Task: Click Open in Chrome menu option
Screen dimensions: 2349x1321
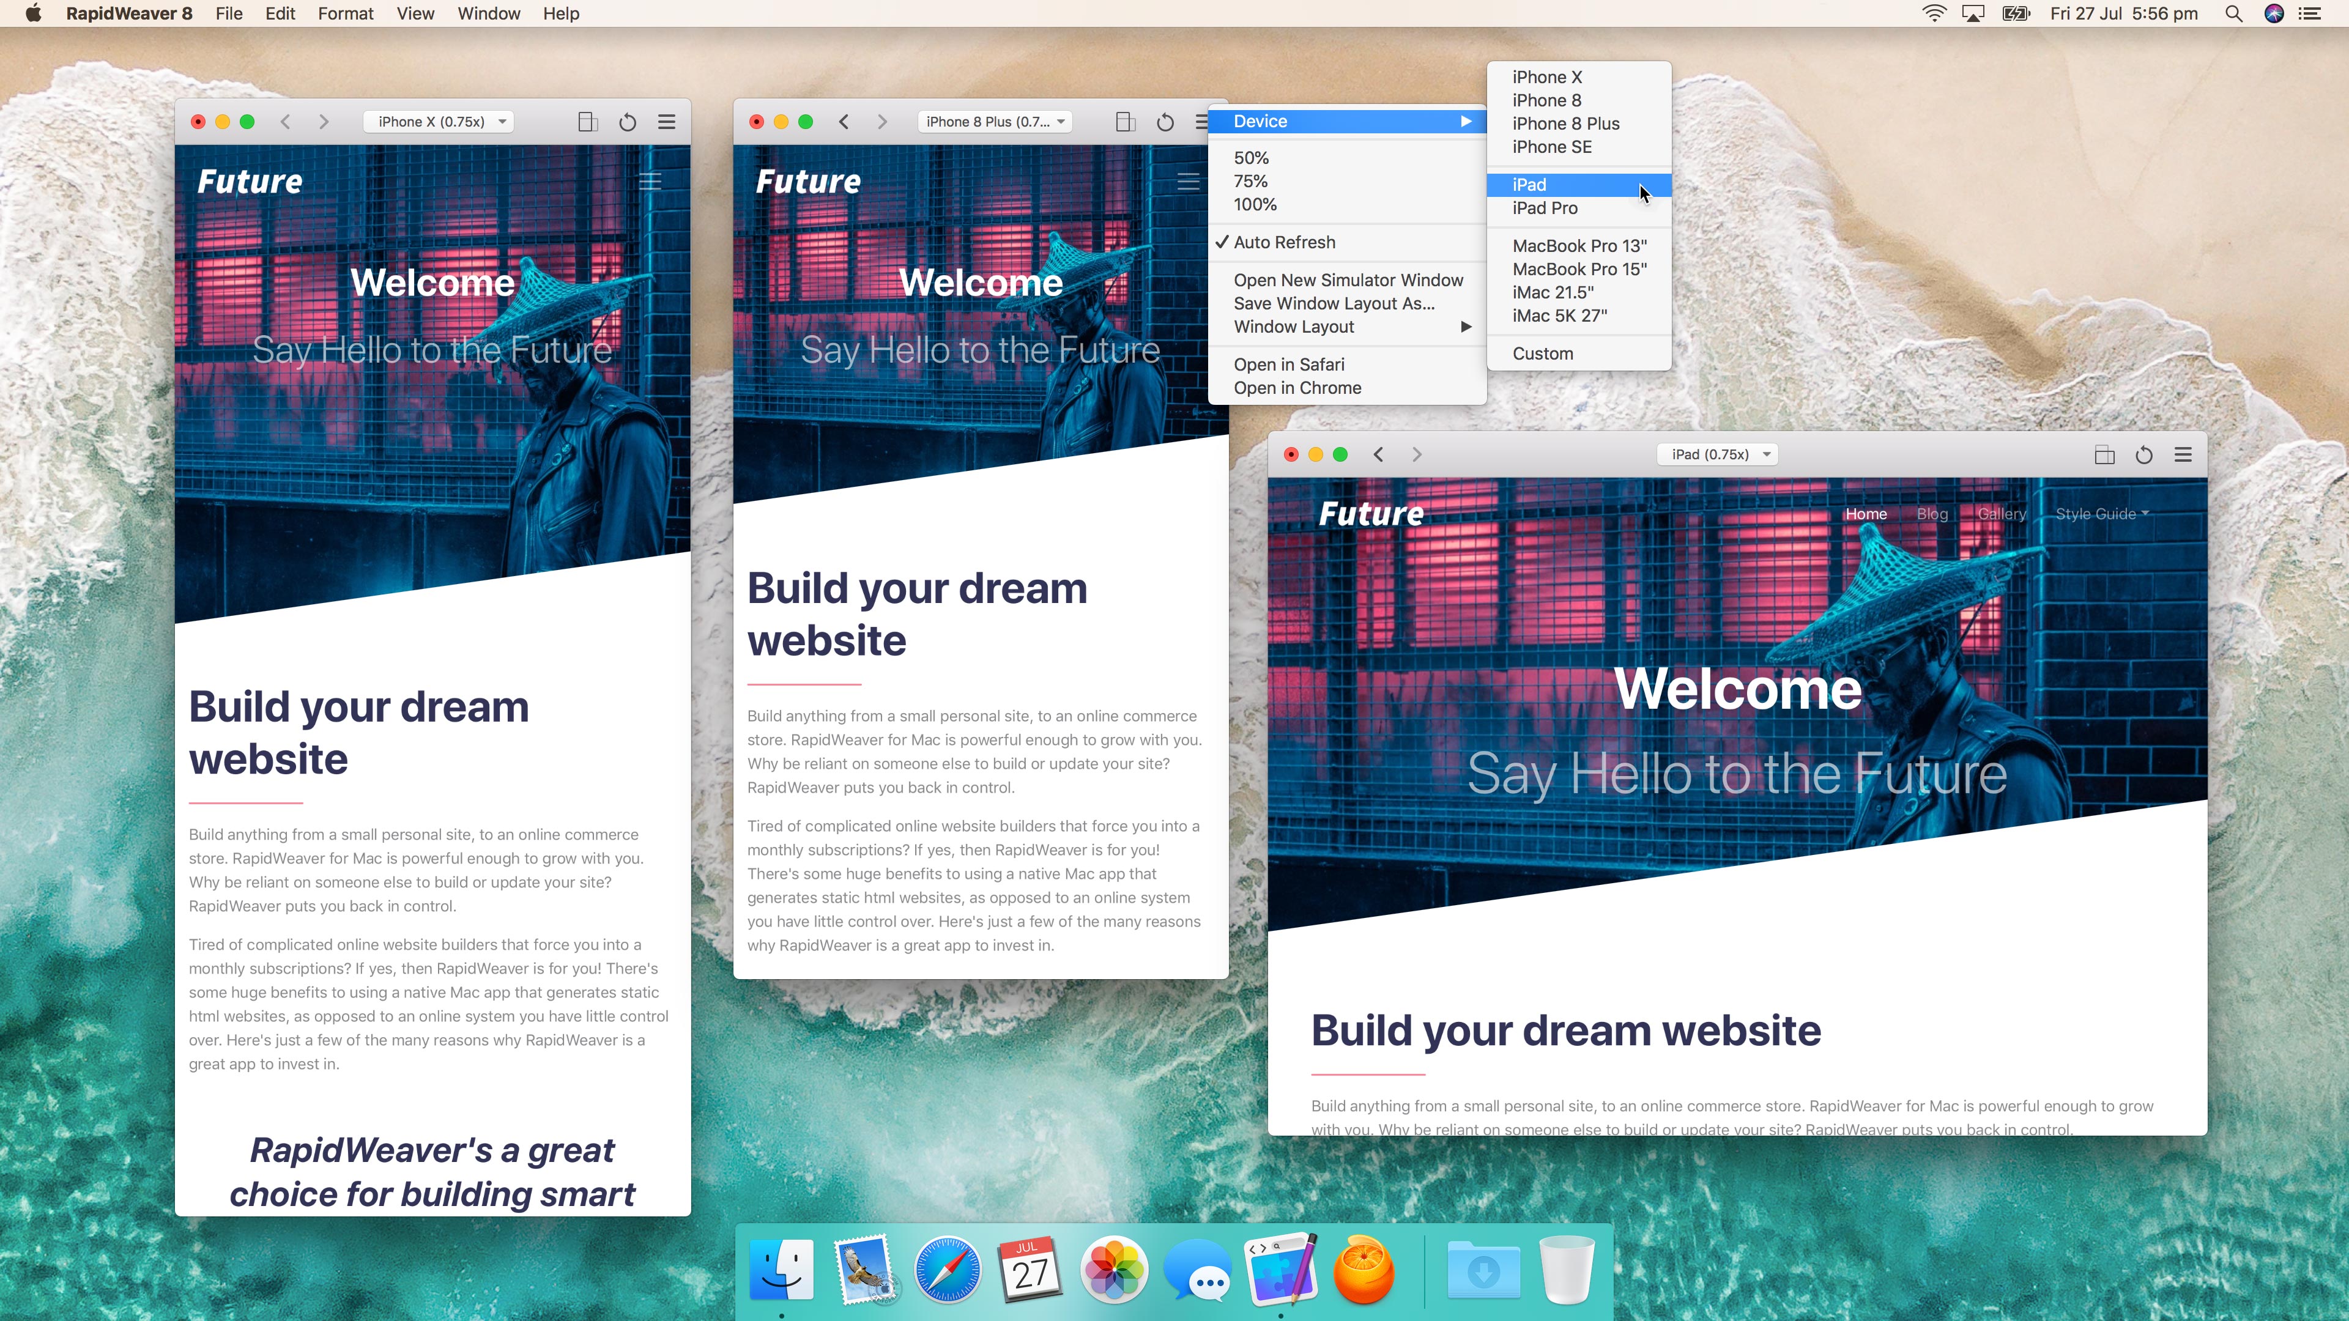Action: 1296,387
